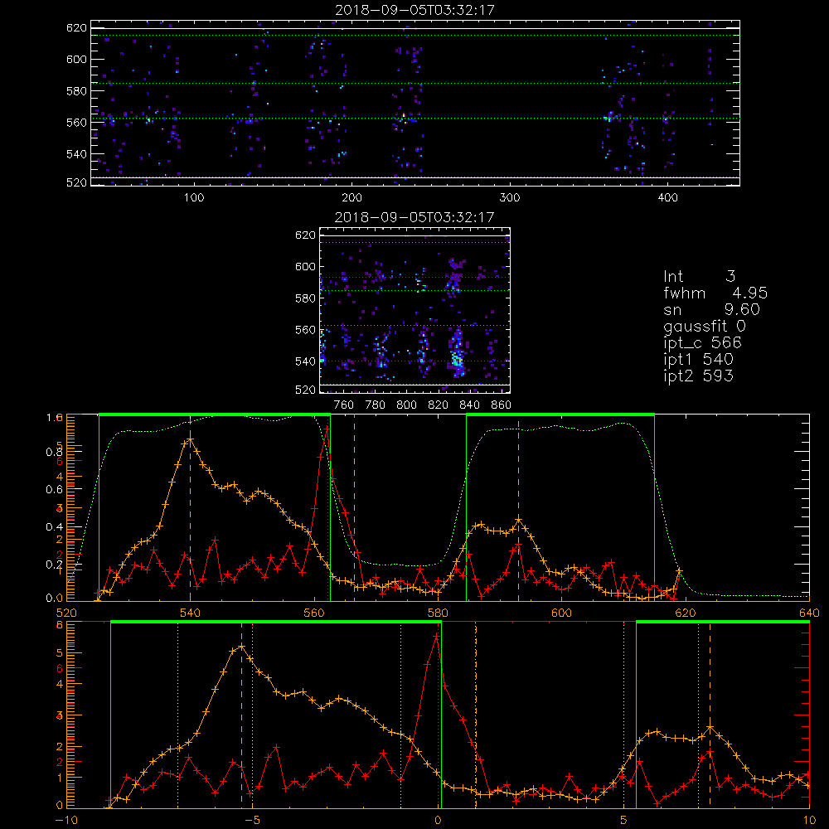Click x-axis label 580 on the profile plot
The height and width of the screenshot is (829, 829).
pos(438,613)
